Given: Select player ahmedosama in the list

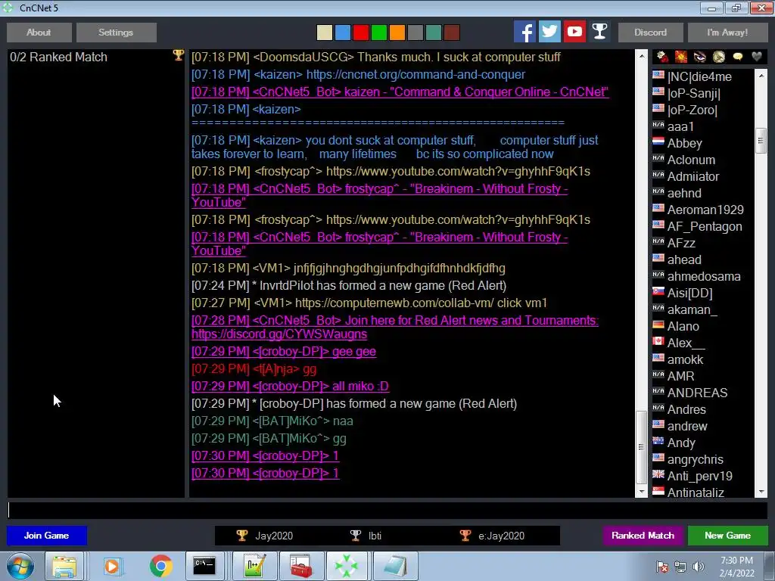Looking at the screenshot, I should click(703, 276).
